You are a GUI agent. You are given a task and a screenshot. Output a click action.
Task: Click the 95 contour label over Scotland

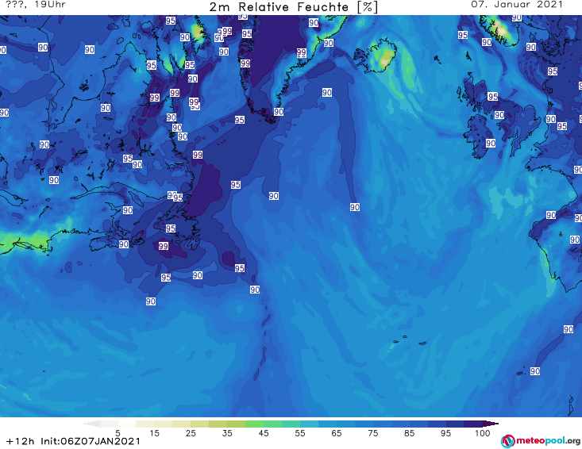click(x=492, y=97)
